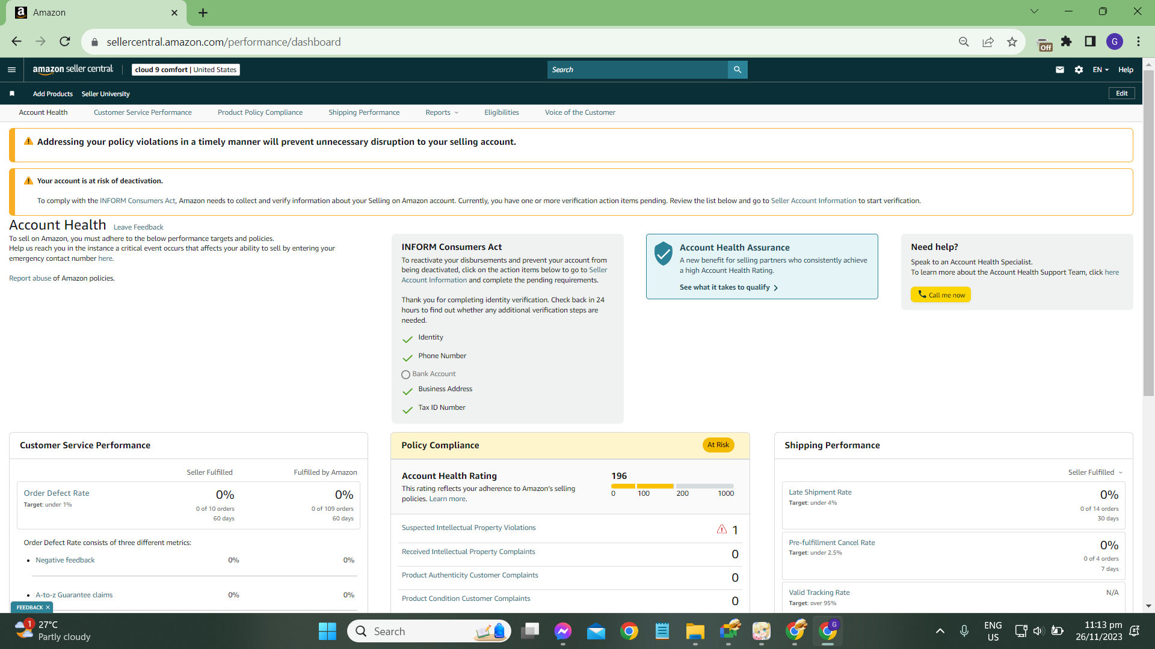
Task: Click the Learn more link under Account Health Rating
Action: click(x=447, y=499)
